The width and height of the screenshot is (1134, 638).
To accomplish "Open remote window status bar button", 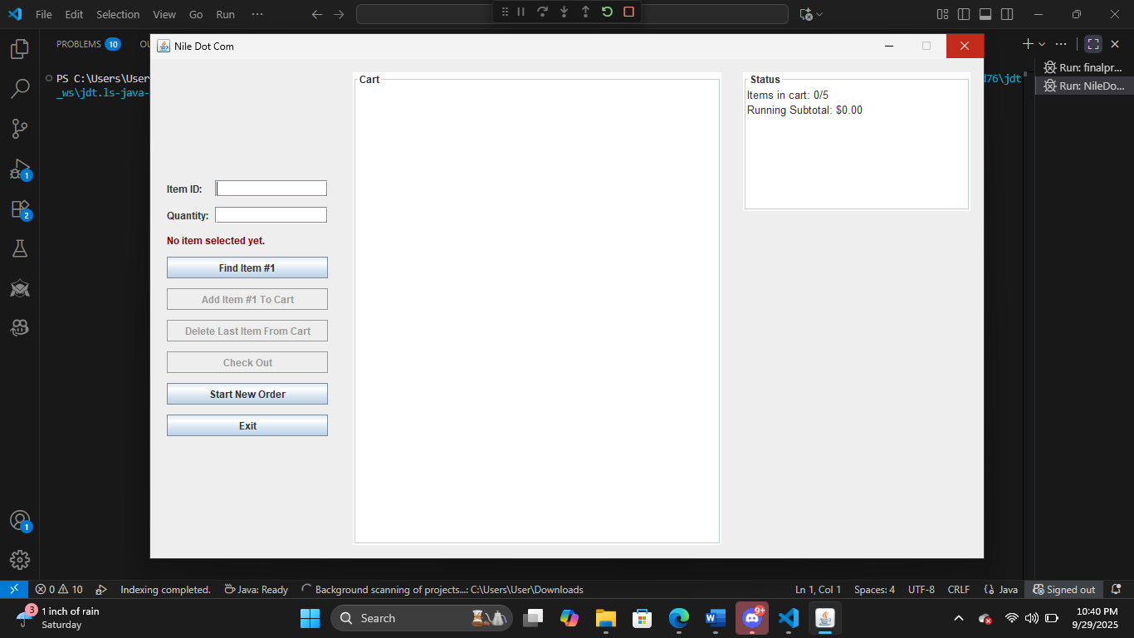I will point(14,589).
